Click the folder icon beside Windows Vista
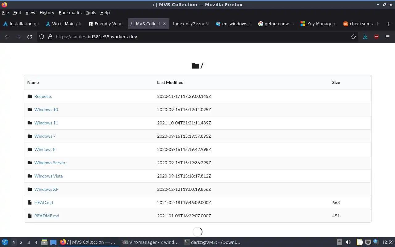This screenshot has height=247, width=395. (30, 176)
